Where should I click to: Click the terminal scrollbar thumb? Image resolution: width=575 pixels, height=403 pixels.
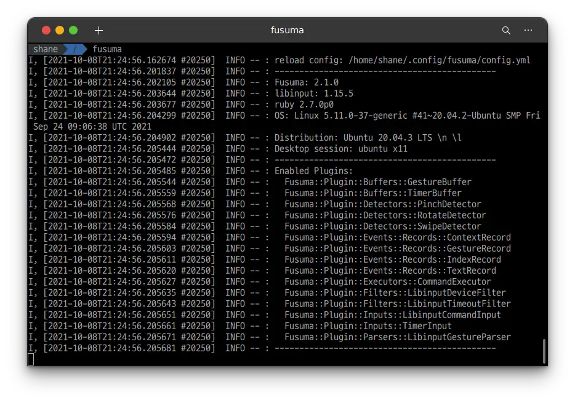tap(544, 351)
